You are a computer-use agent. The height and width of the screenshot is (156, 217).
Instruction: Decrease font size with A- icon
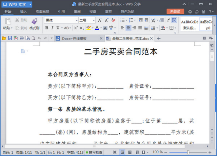[107, 20]
